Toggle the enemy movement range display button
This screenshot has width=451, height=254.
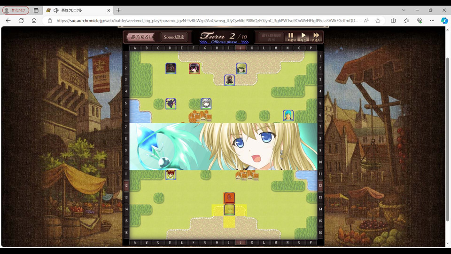click(271, 37)
